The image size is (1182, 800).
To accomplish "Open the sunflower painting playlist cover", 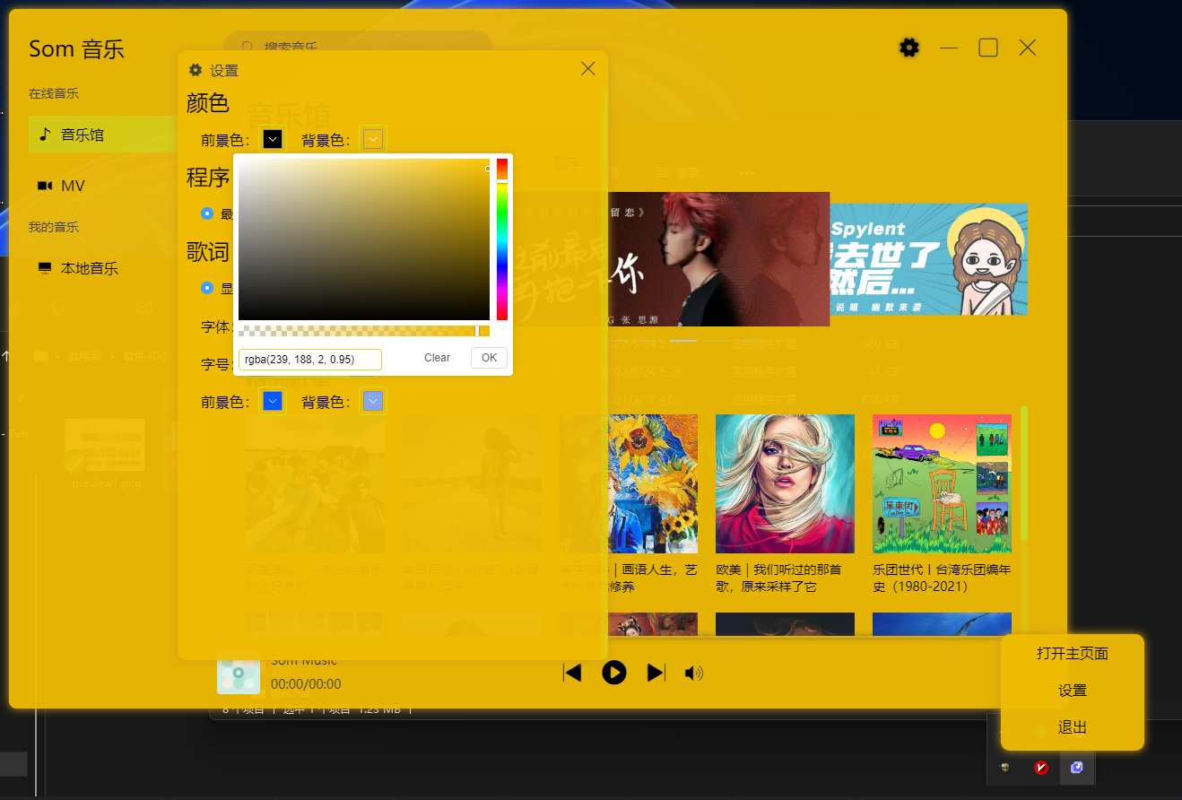I will click(x=653, y=483).
